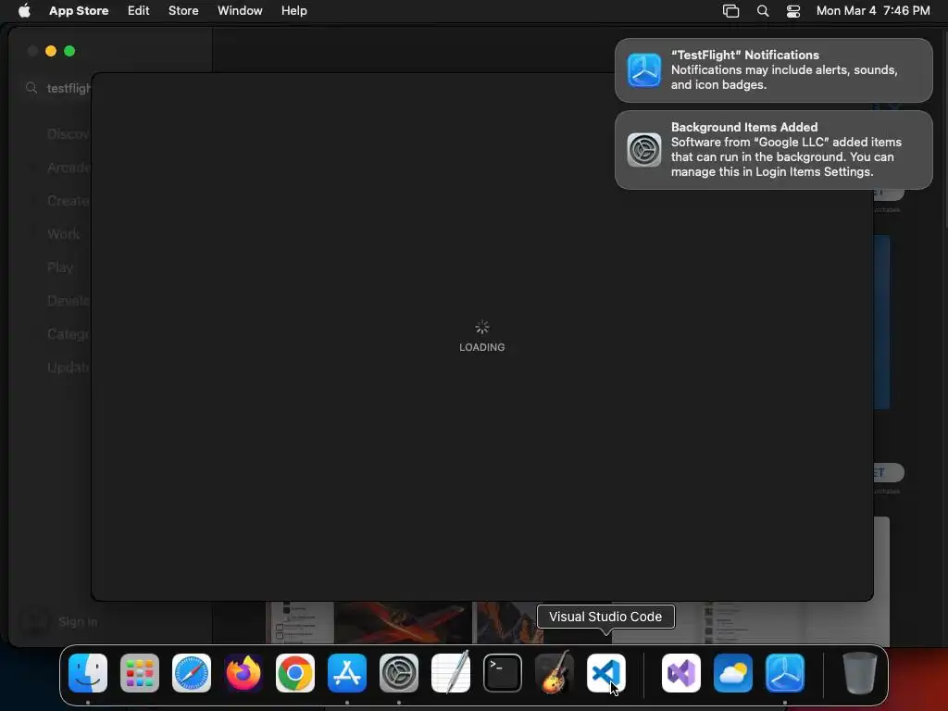Open the App Store menu
The width and height of the screenshot is (948, 711).
coord(79,11)
